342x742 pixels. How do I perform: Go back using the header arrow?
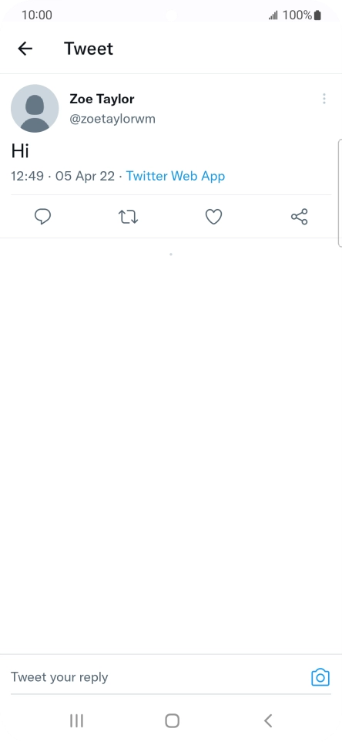pos(25,49)
